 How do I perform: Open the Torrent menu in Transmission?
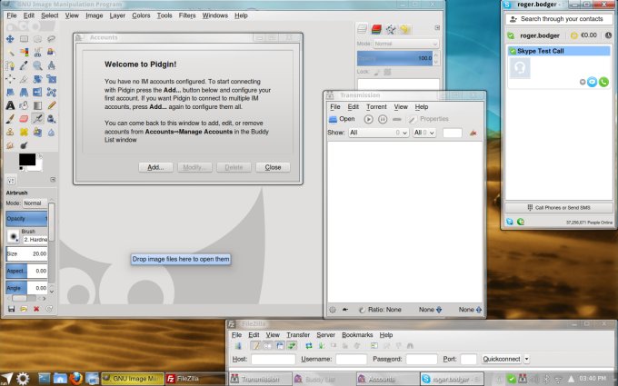(375, 107)
